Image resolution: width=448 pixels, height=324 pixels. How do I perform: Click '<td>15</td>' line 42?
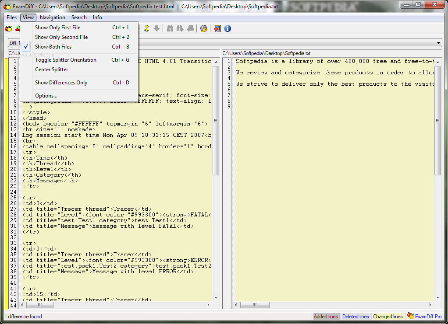click(x=42, y=294)
